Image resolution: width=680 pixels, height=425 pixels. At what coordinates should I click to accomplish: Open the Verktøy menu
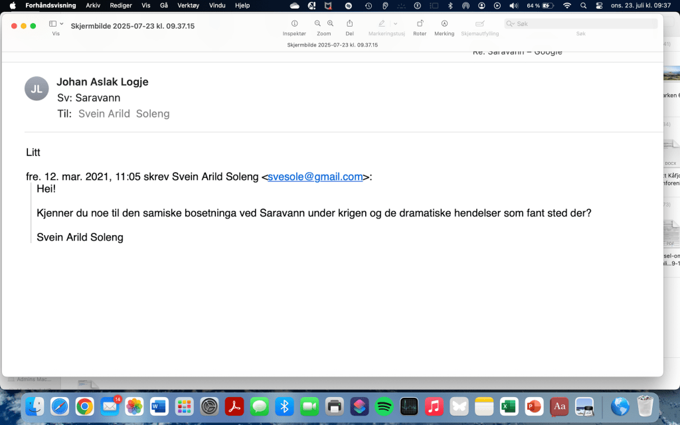189,5
